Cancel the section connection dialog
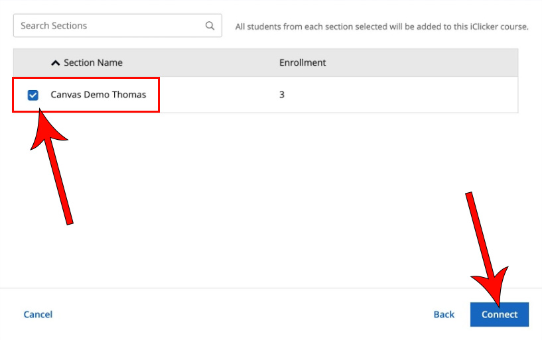This screenshot has height=340, width=542. click(38, 314)
